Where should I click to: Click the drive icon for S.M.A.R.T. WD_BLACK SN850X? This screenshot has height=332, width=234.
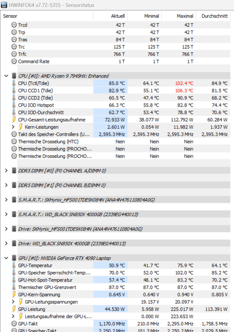click(14, 214)
